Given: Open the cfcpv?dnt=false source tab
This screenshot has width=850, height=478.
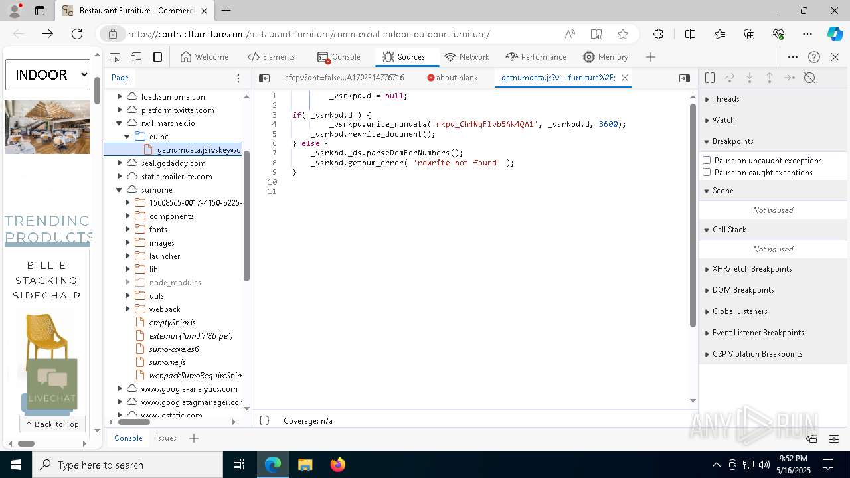Looking at the screenshot, I should coord(344,78).
